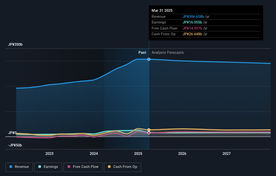Click the JP¥16.055b earnings value
The width and height of the screenshot is (276, 176).
pyautogui.click(x=192, y=22)
